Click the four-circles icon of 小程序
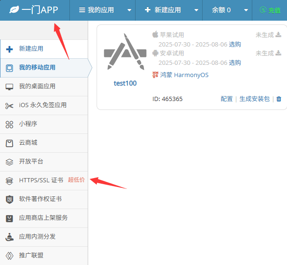The image size is (287, 265). click(x=9, y=125)
